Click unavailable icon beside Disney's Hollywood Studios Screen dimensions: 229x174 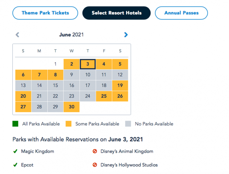click(95, 165)
